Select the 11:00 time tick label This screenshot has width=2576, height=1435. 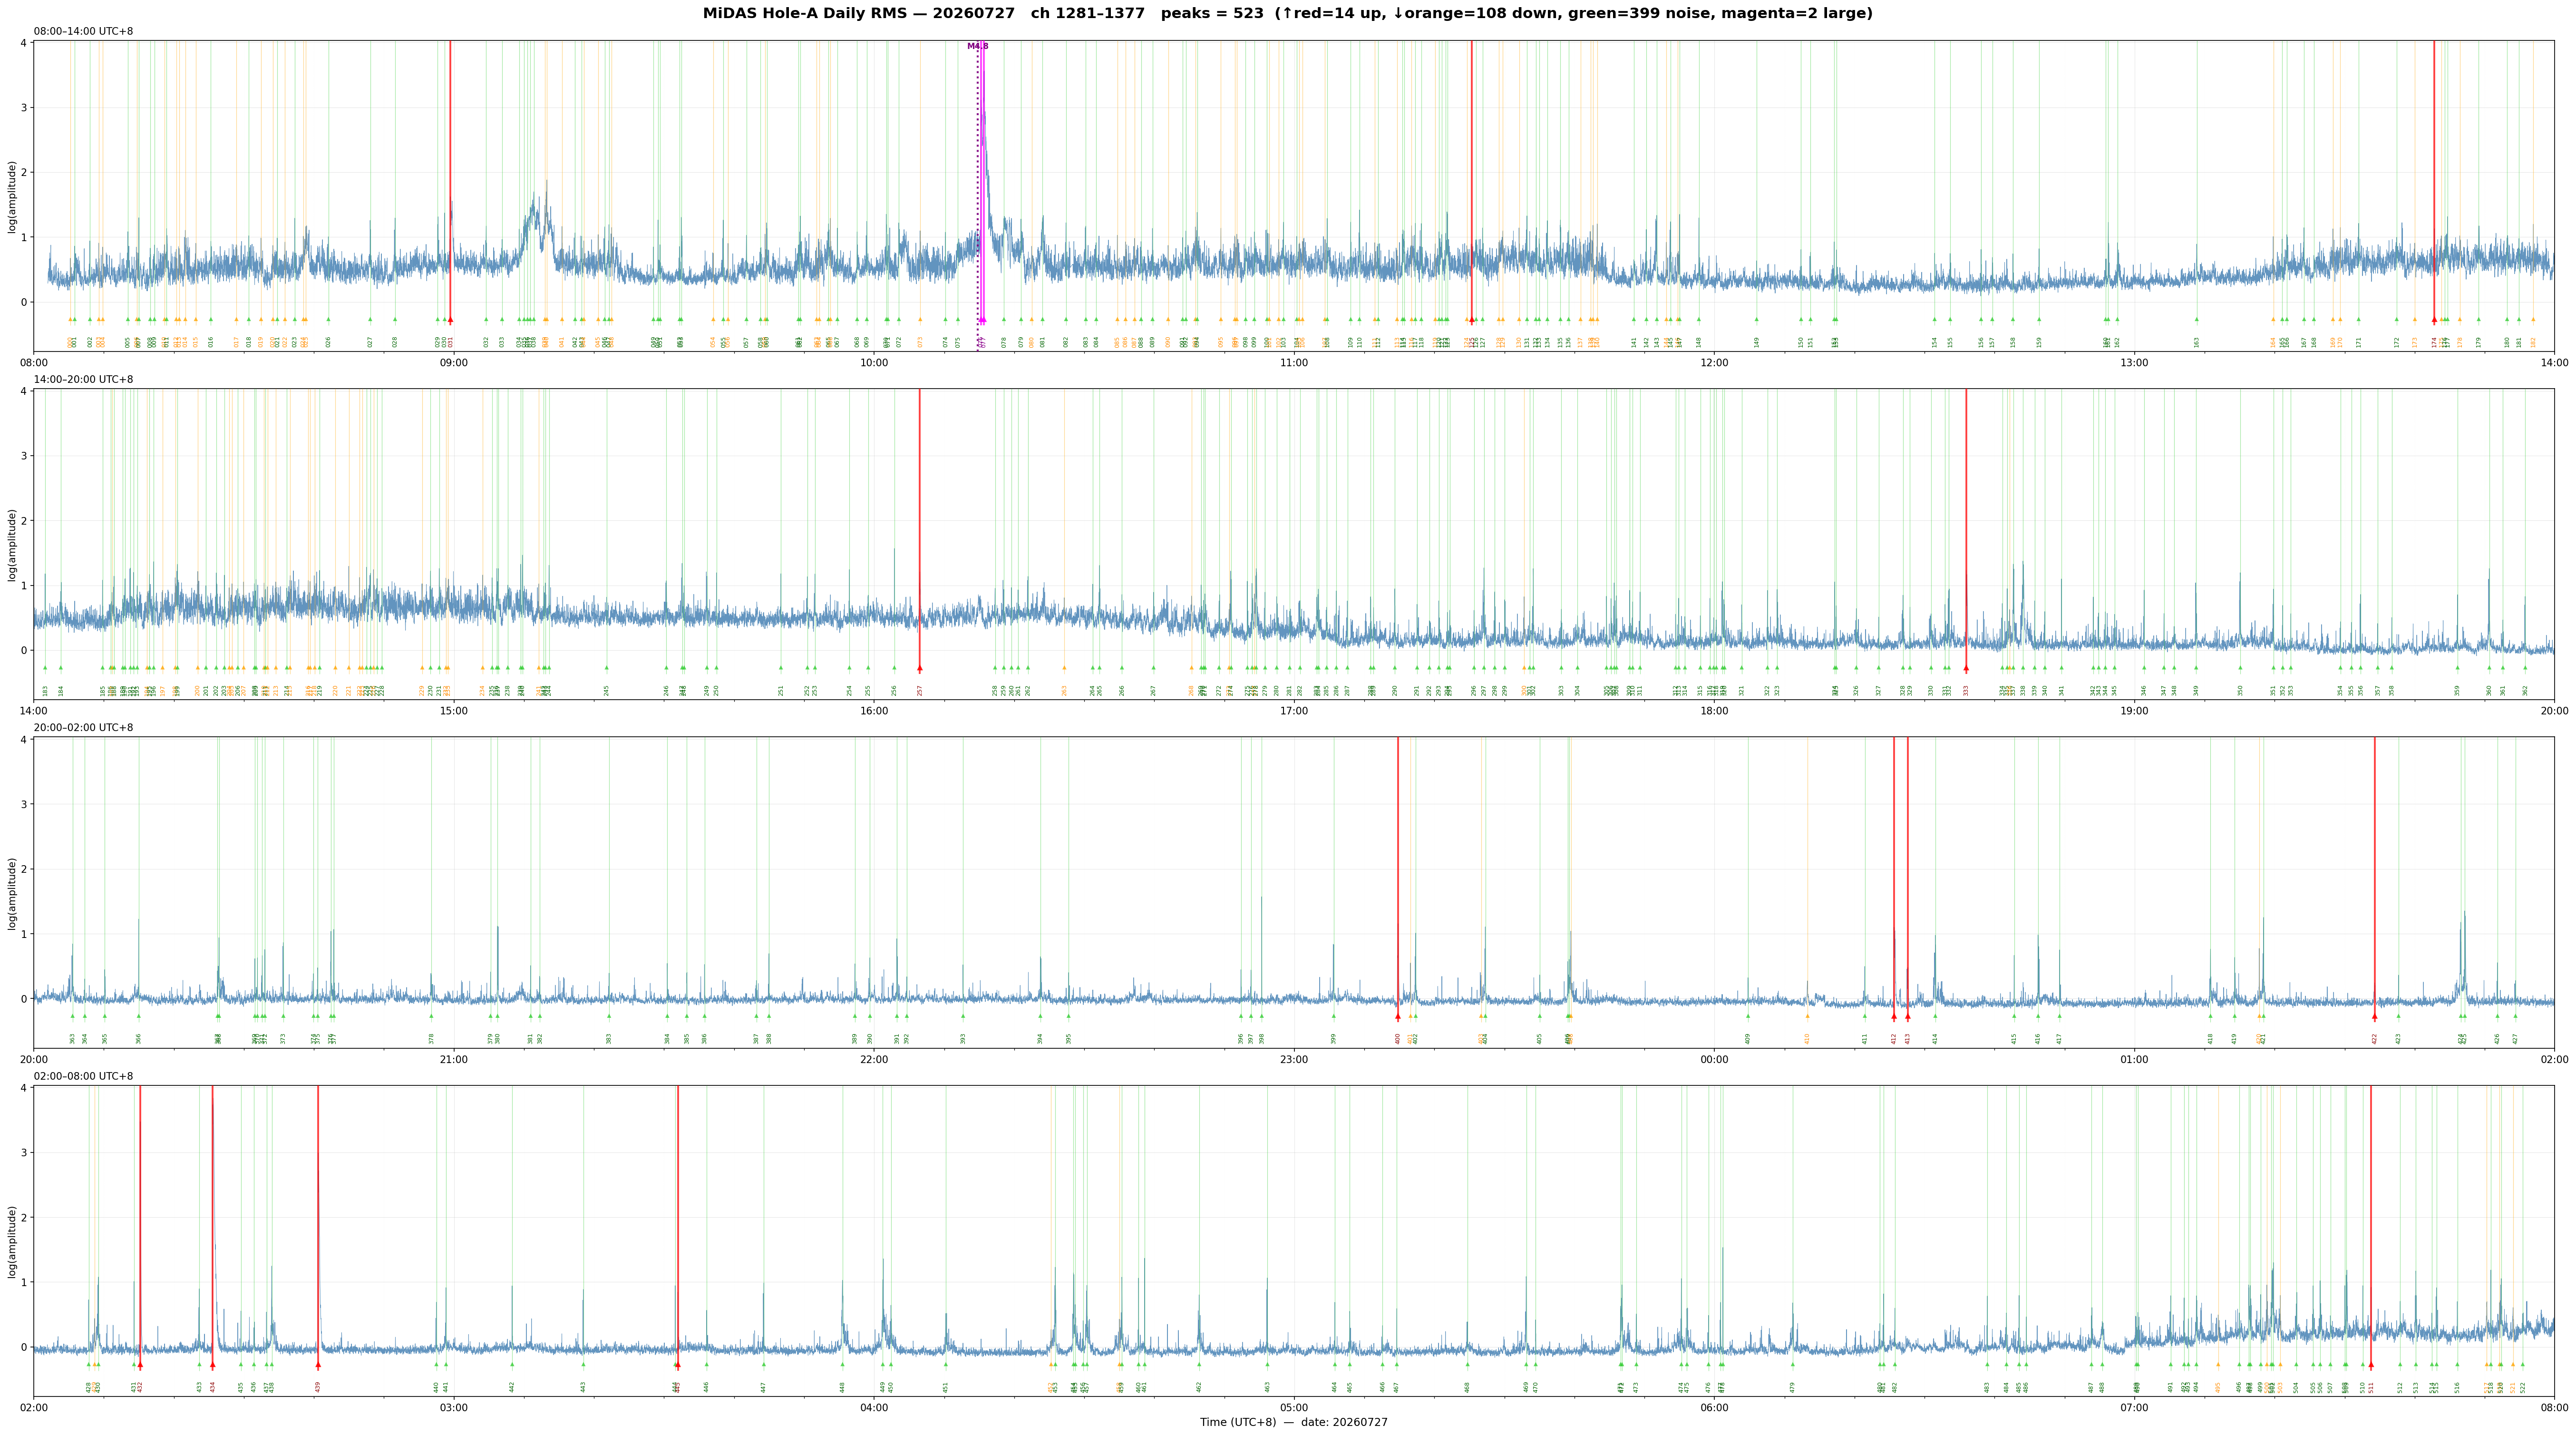(x=1294, y=362)
